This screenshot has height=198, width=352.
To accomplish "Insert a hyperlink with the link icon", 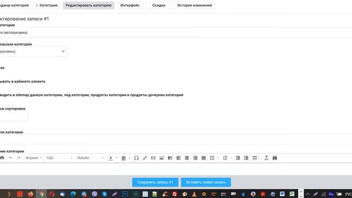I will coord(145,158).
